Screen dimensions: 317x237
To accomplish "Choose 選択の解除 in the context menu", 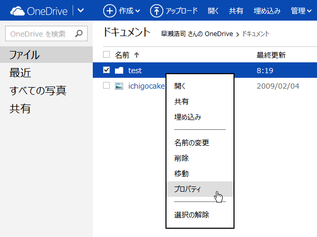I will point(200,214).
